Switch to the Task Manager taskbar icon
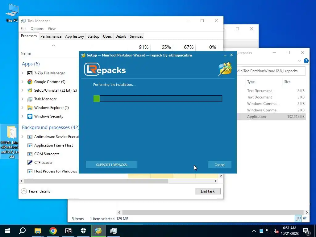The height and width of the screenshot is (237, 316). click(114, 231)
